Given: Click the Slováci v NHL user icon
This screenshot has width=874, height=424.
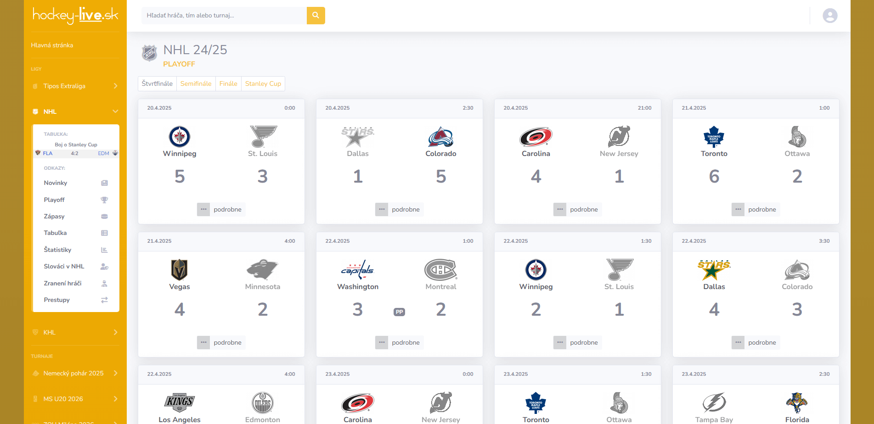Looking at the screenshot, I should 104,267.
